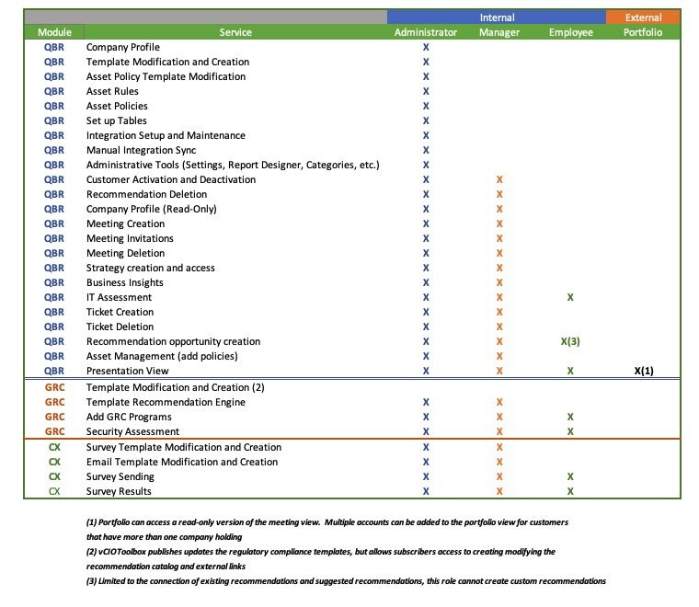Viewport: 699px width, 607px height.
Task: Select the orange 'External' group header
Action: tap(643, 17)
